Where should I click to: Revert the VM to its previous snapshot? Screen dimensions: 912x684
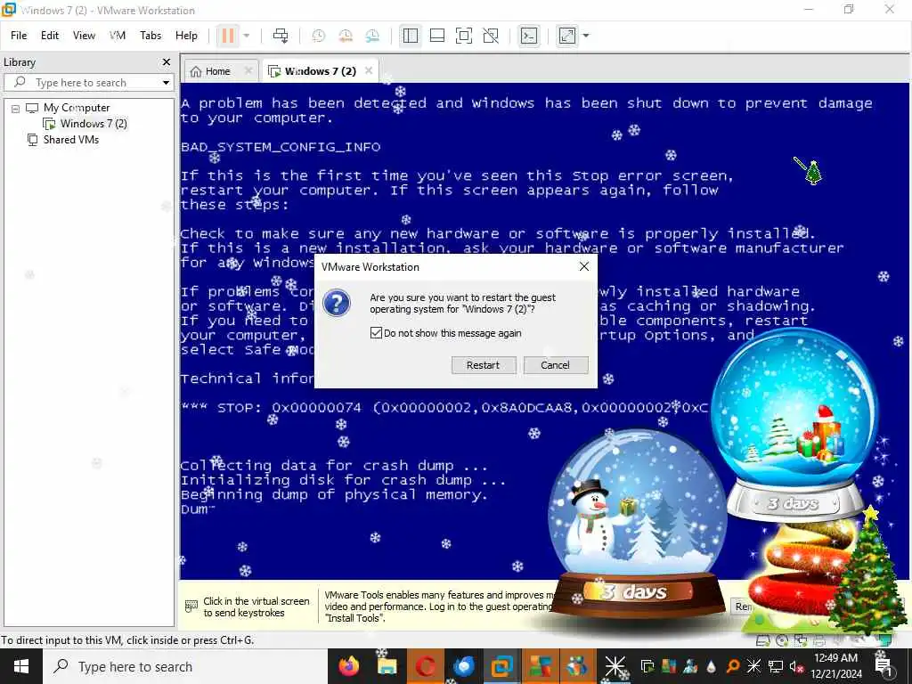pyautogui.click(x=346, y=36)
